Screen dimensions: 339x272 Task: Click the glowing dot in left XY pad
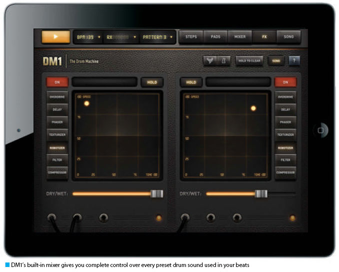pos(86,103)
